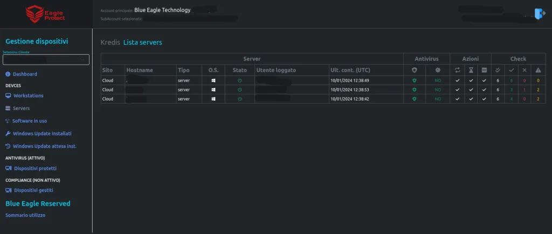Screen dimensions: 552x234
Task: Click the green power icon in the 12:38:49 row
Action: [240, 81]
